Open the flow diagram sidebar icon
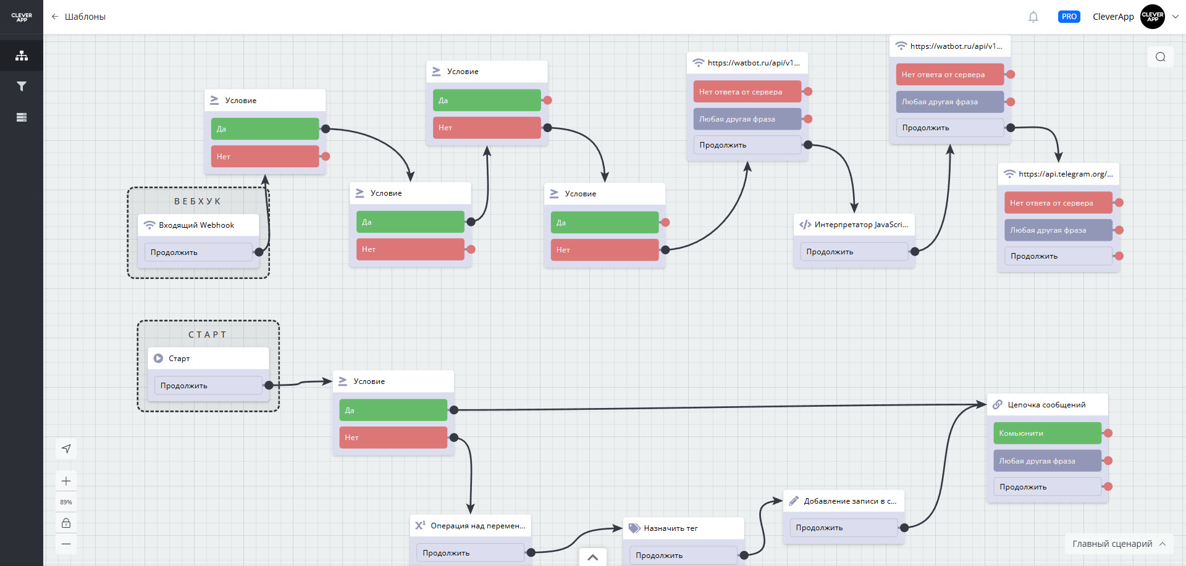The width and height of the screenshot is (1186, 566). [22, 56]
